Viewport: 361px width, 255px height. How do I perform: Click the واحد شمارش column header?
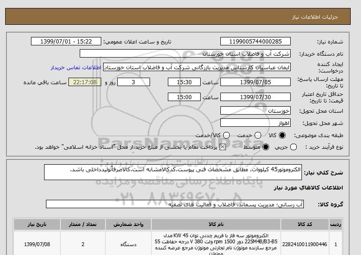coord(128,224)
